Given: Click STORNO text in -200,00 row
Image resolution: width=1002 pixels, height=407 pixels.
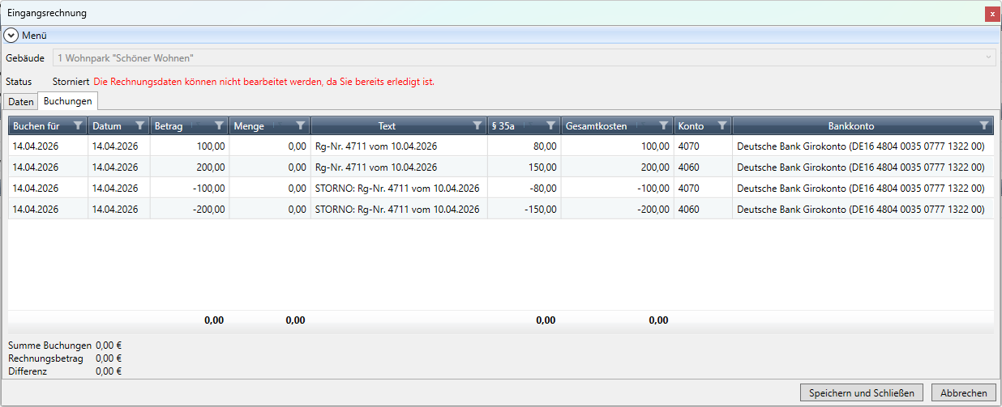Looking at the screenshot, I should (x=399, y=210).
